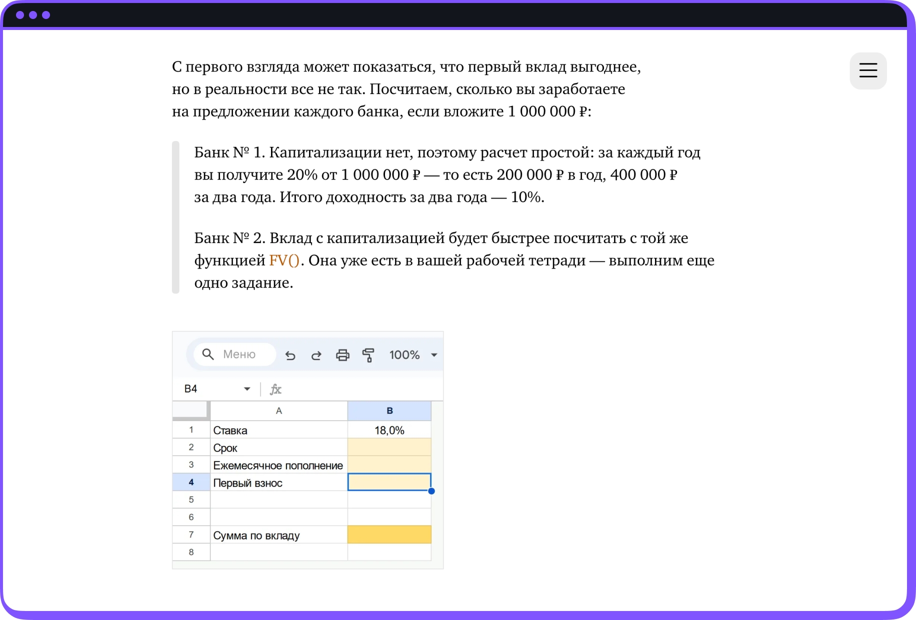916x620 pixels.
Task: Click the undo arrow icon
Action: pos(290,355)
